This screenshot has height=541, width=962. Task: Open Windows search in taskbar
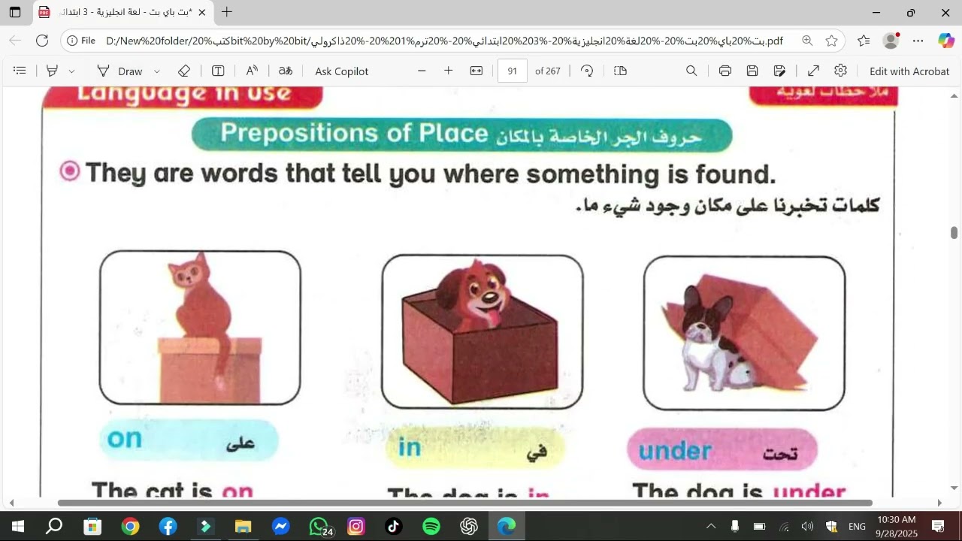coord(54,526)
